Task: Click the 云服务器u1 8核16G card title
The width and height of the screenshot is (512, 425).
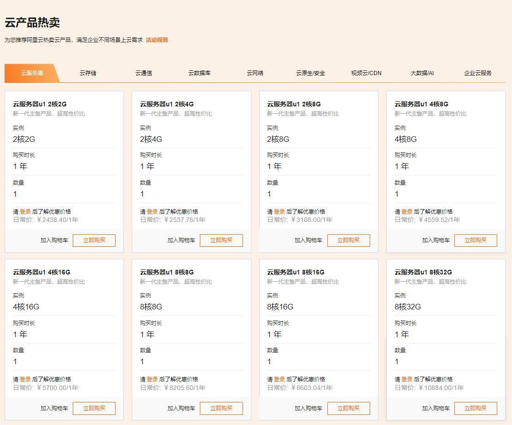Action: [296, 272]
